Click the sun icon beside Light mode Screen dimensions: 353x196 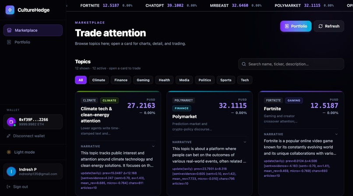tap(9, 152)
